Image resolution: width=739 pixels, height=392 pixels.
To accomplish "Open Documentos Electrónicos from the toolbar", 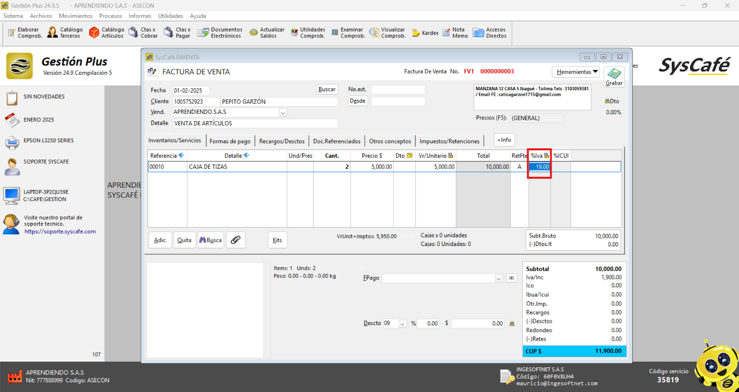I will [x=220, y=33].
